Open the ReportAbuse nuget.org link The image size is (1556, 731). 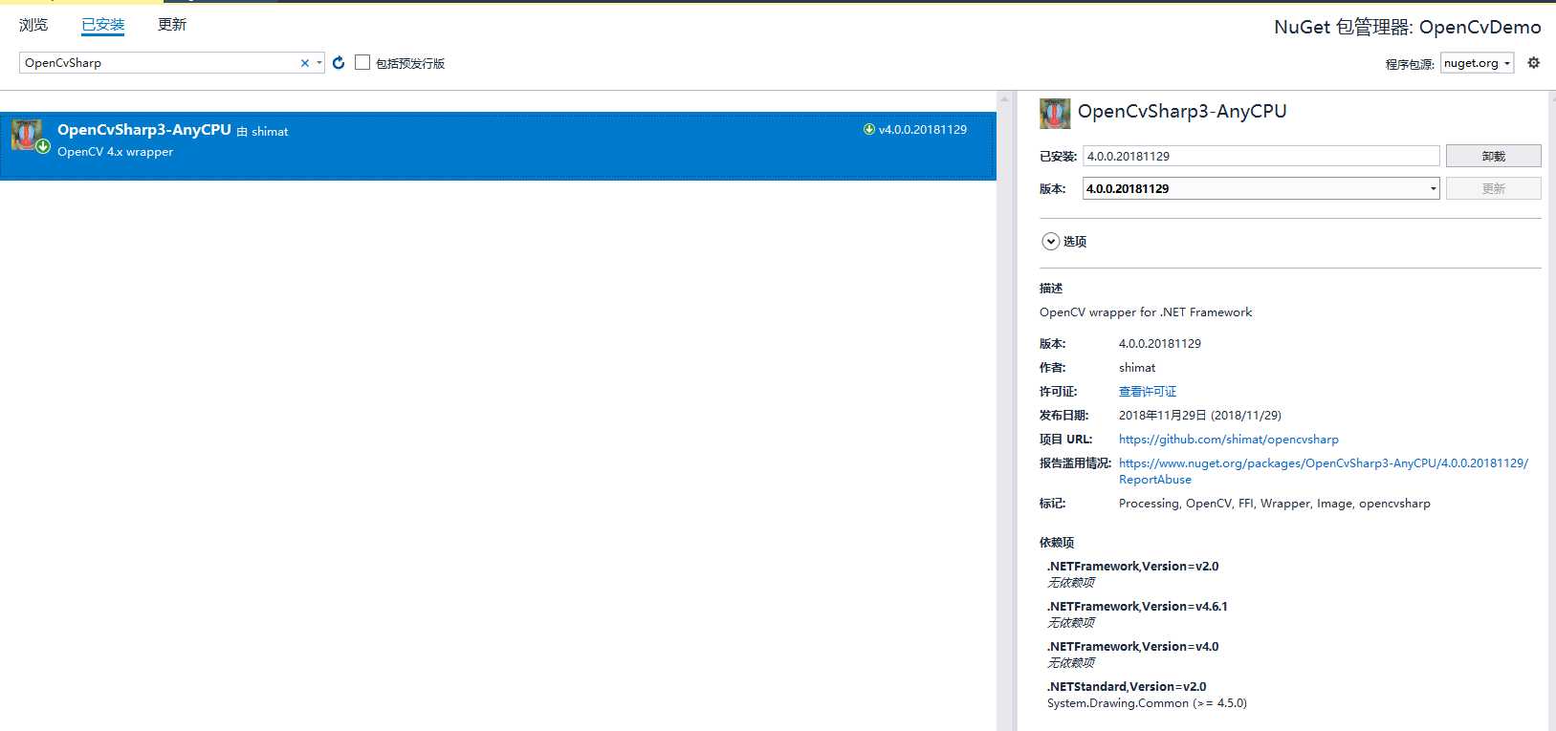1324,471
